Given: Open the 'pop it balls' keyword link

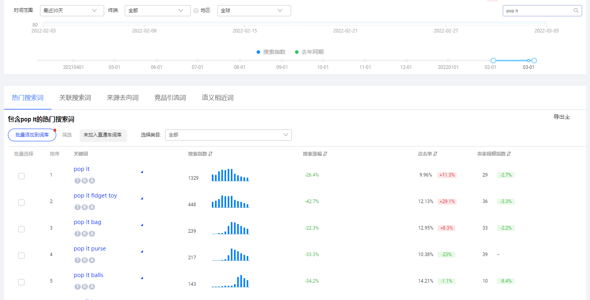Looking at the screenshot, I should (88, 275).
